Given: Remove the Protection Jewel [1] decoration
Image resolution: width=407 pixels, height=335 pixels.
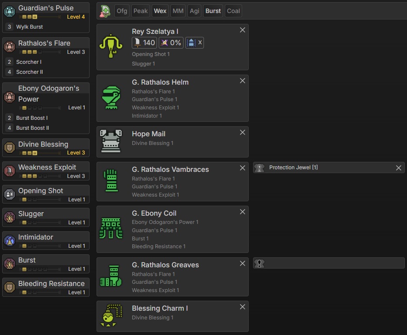Looking at the screenshot, I should click(x=398, y=168).
